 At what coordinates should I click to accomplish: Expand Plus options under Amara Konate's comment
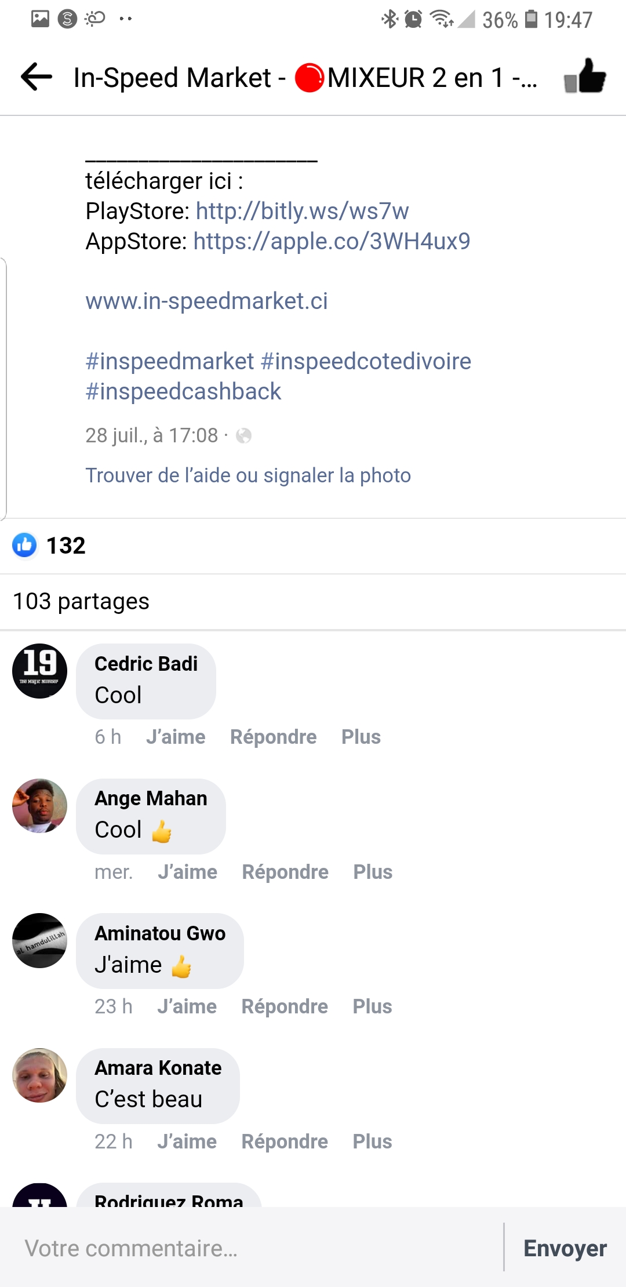point(372,1141)
